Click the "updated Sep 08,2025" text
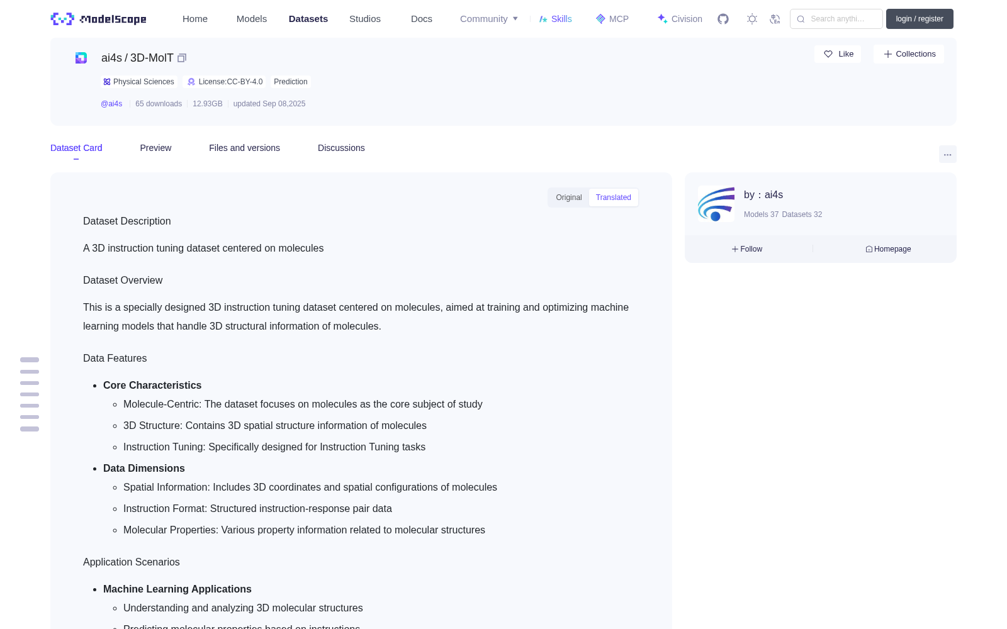Viewport: 1007px width, 629px height. click(269, 104)
